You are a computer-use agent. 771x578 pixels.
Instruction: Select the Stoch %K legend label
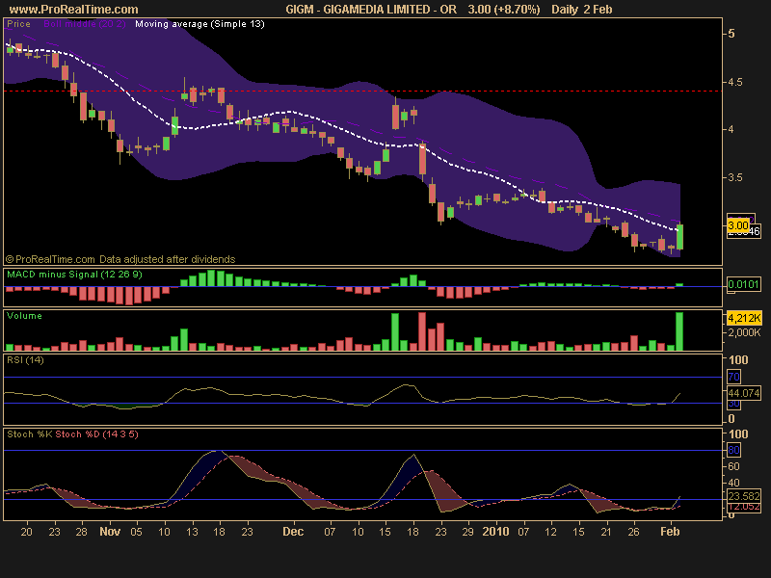tap(30, 434)
